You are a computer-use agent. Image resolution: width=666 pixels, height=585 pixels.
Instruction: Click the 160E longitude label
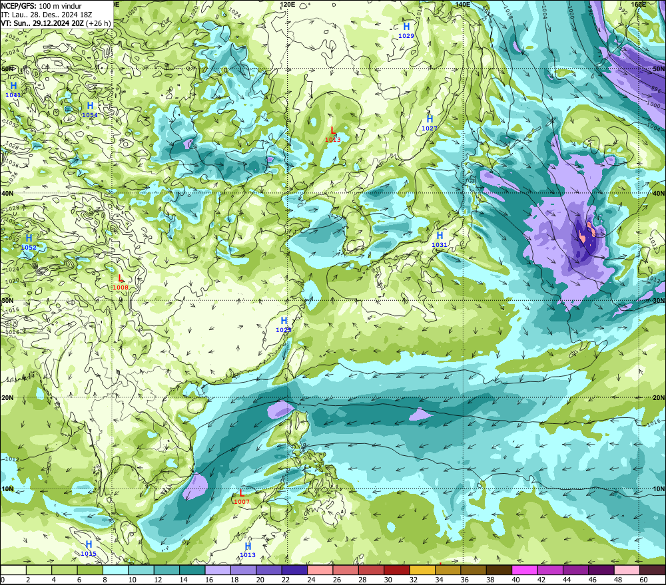point(639,4)
